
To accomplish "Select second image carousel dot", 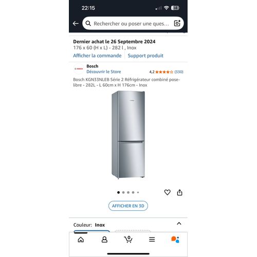I will pyautogui.click(x=123, y=192).
